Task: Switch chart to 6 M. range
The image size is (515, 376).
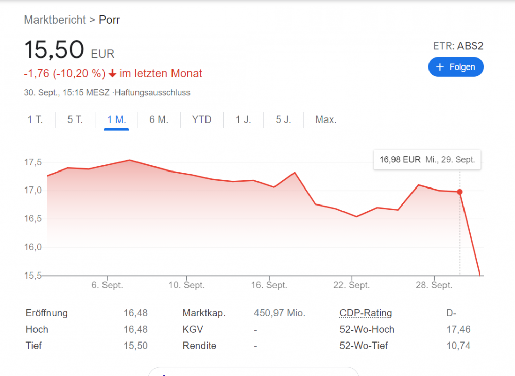Action: click(x=159, y=119)
